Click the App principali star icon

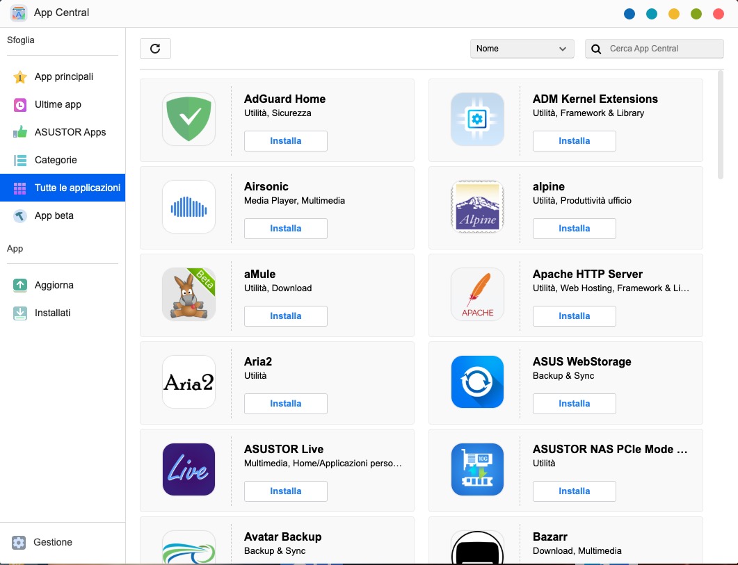(x=19, y=76)
